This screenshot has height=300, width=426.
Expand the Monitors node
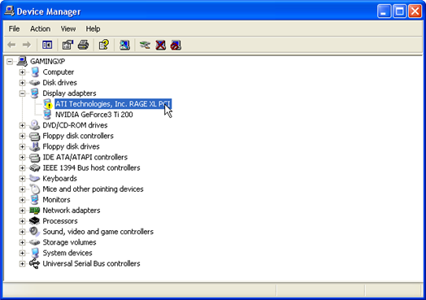pyautogui.click(x=22, y=200)
